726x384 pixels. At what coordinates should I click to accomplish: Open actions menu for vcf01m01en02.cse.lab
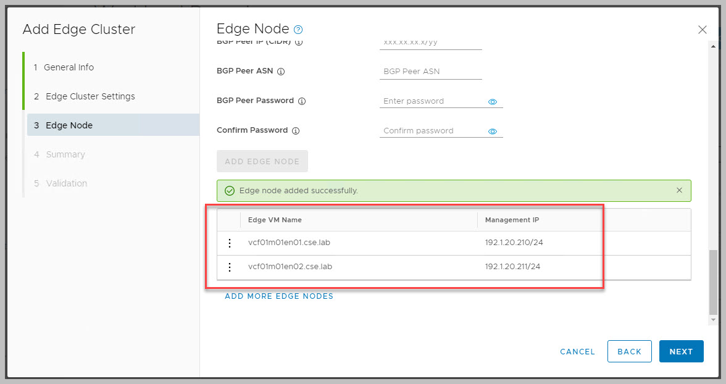point(230,267)
